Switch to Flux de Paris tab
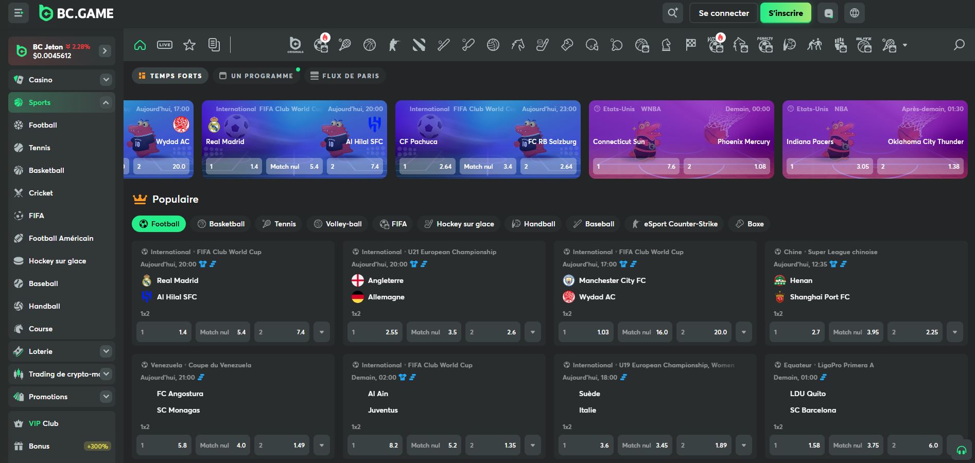This screenshot has height=463, width=975. coord(345,76)
